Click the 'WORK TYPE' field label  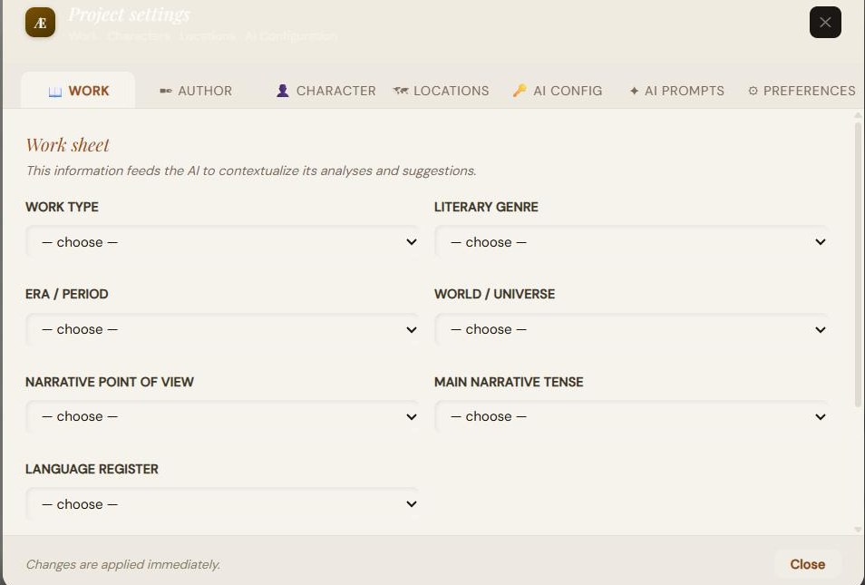(x=62, y=207)
